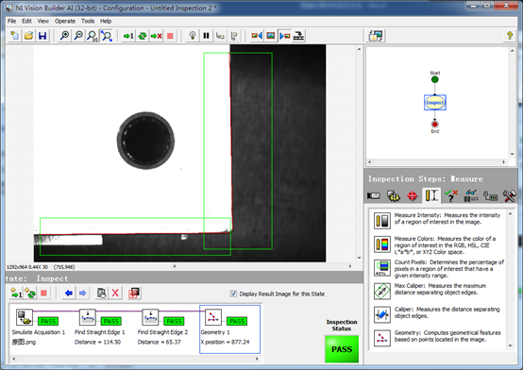
Task: Stop inspection with the top toolbar red square
Action: pos(170,36)
